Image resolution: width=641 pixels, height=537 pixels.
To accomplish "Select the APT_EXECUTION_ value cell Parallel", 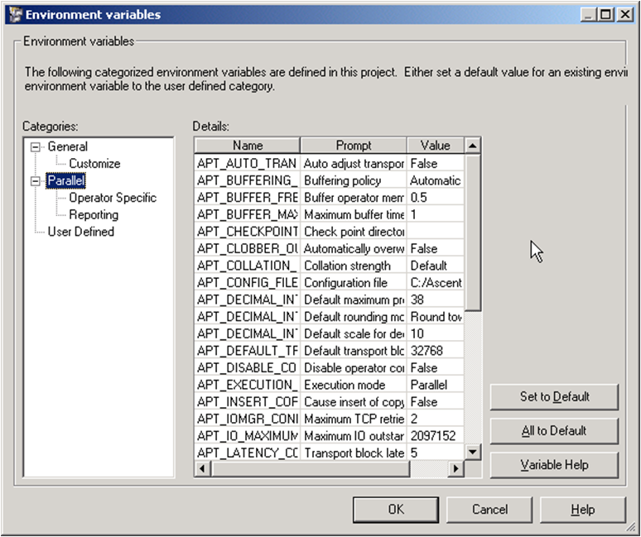I will (x=435, y=385).
